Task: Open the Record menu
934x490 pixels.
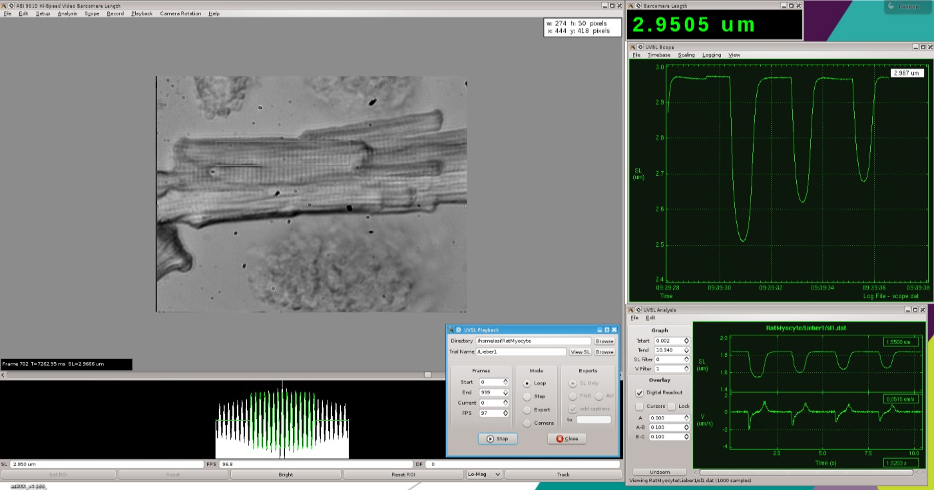Action: click(x=115, y=13)
